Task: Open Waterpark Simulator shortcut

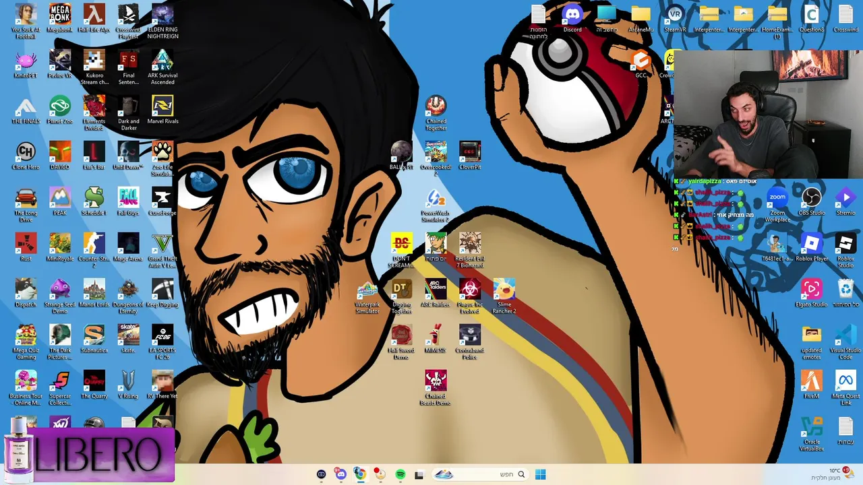Action: (x=367, y=296)
